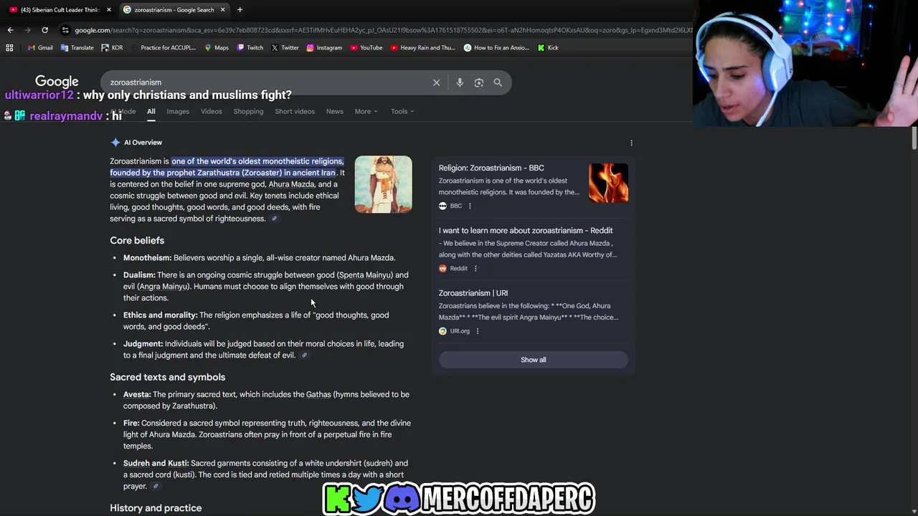Image resolution: width=918 pixels, height=516 pixels.
Task: Search by image with Lens icon
Action: coord(479,82)
